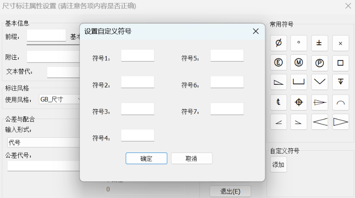Close the 设置自定义符号 dialog
The height and width of the screenshot is (198, 355).
click(x=256, y=31)
